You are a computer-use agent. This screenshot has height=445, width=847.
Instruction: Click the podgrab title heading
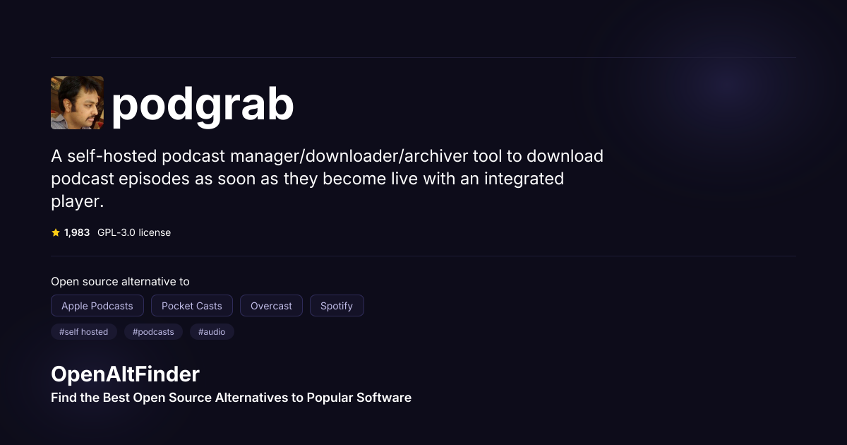(203, 105)
